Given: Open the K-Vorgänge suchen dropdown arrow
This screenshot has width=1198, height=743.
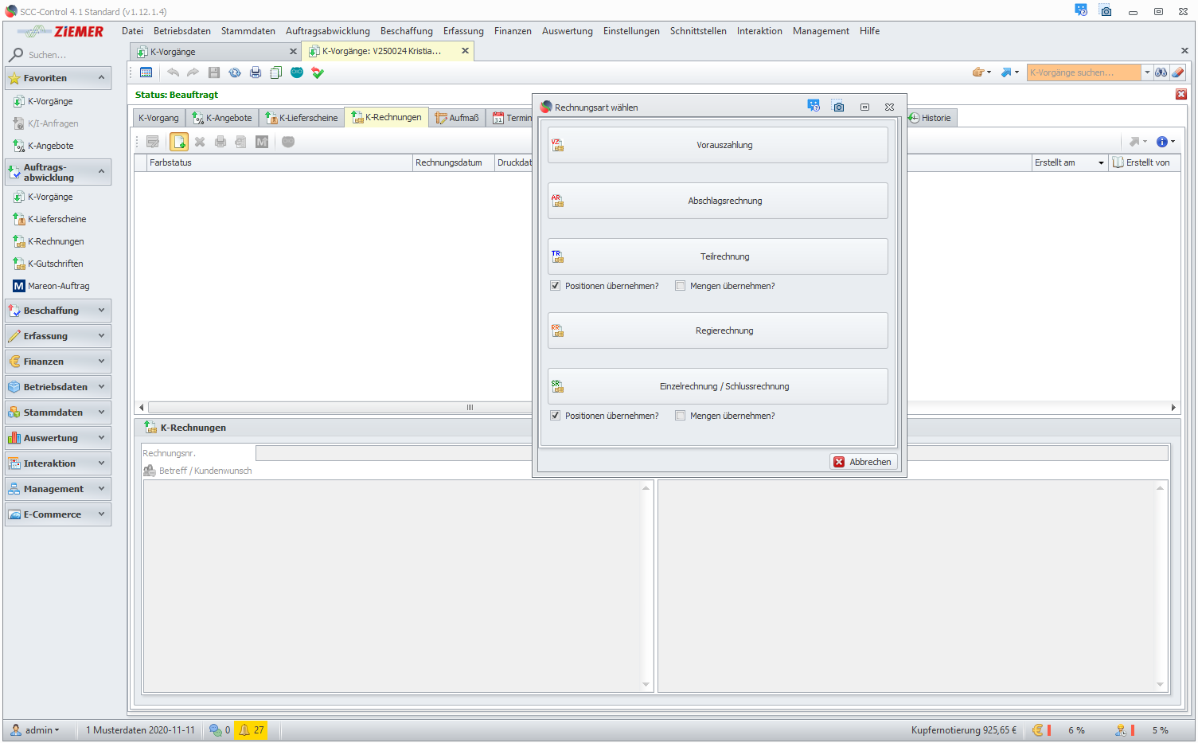Looking at the screenshot, I should click(1147, 72).
